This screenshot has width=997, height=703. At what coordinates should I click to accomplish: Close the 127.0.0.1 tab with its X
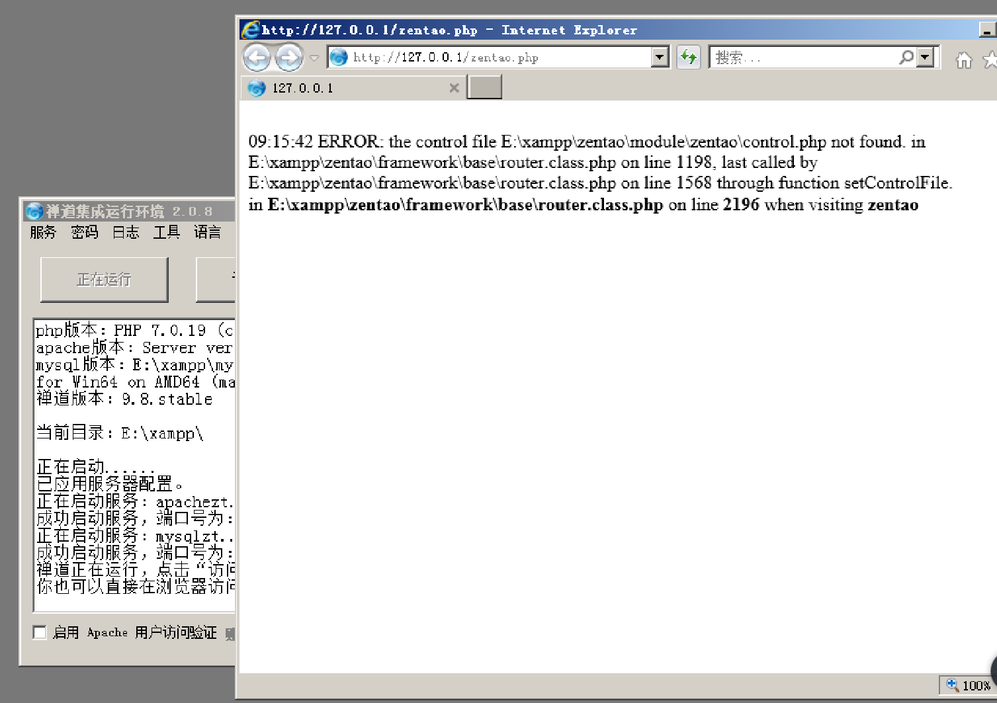click(x=454, y=88)
